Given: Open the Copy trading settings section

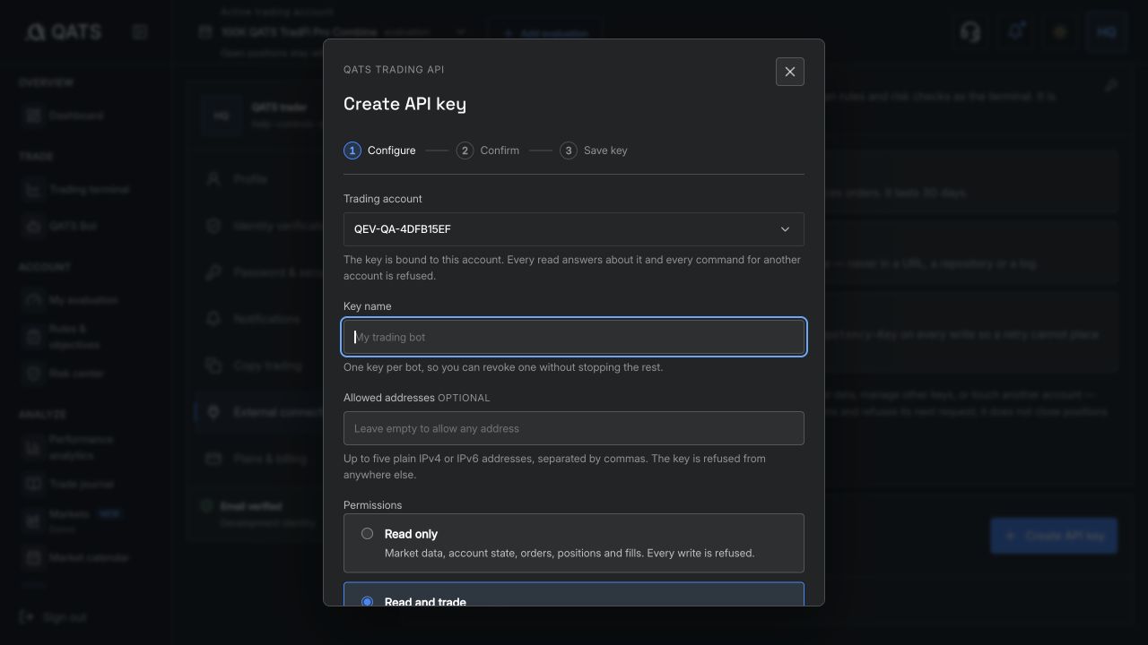Looking at the screenshot, I should pos(259,365).
